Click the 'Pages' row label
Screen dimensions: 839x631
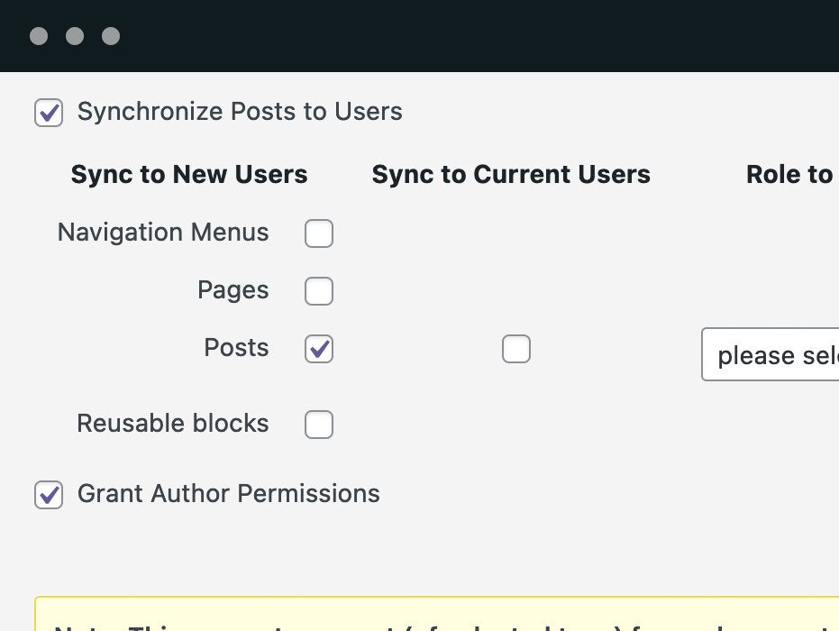[x=233, y=290]
